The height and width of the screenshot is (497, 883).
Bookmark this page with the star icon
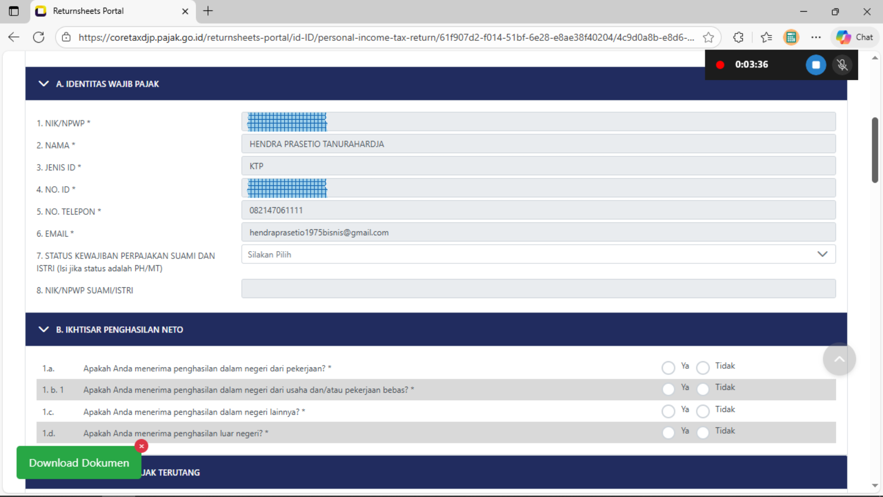coord(709,37)
